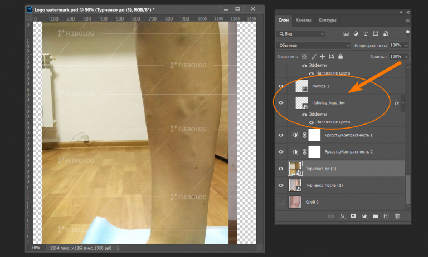The image size is (428, 257).
Task: Hide the Турченко после (1) layer
Action: point(281,185)
